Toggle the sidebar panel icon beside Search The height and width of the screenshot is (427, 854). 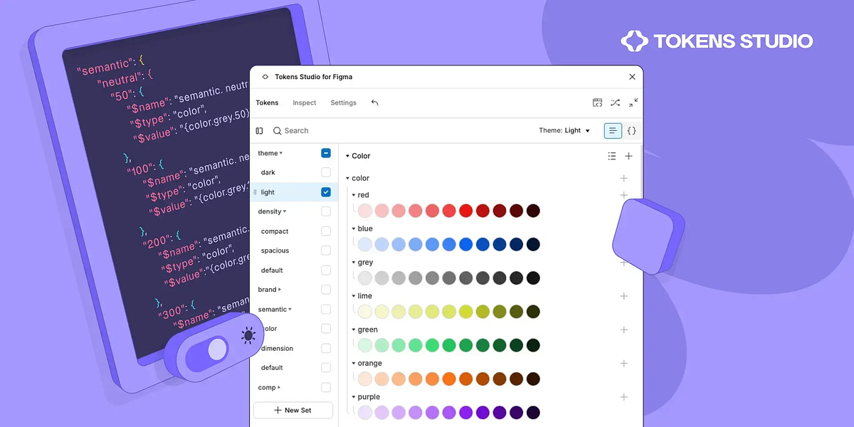(x=260, y=131)
